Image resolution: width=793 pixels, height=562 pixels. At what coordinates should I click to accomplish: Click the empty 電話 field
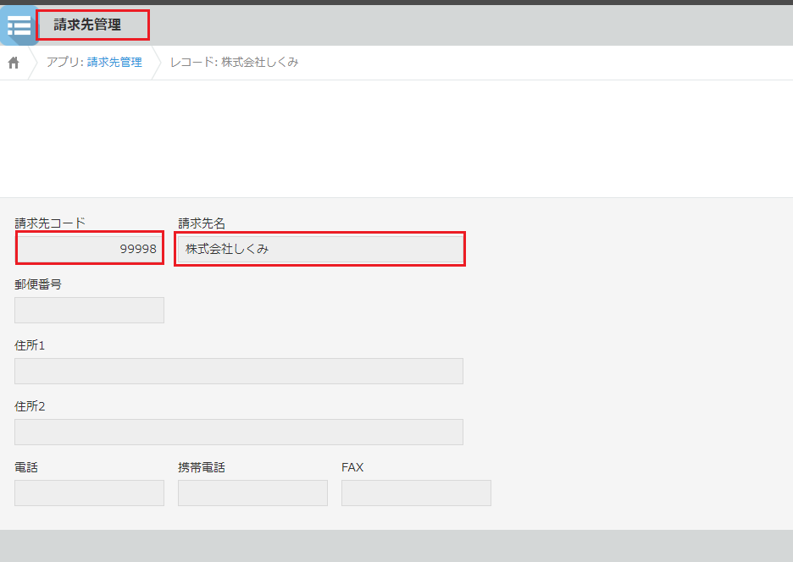90,493
